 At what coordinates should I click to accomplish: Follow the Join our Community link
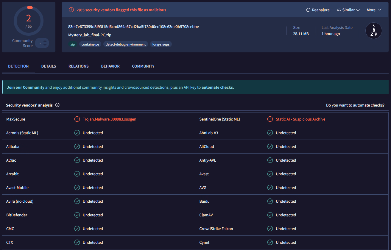point(26,87)
